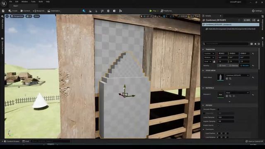The width and height of the screenshot is (265, 149).
Task: Reset Location to default value
Action: pos(253,53)
